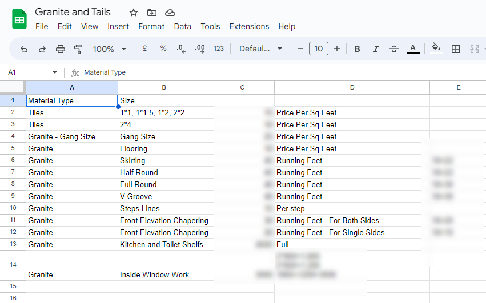Select the paint format tool
This screenshot has width=486, height=303.
pos(79,49)
